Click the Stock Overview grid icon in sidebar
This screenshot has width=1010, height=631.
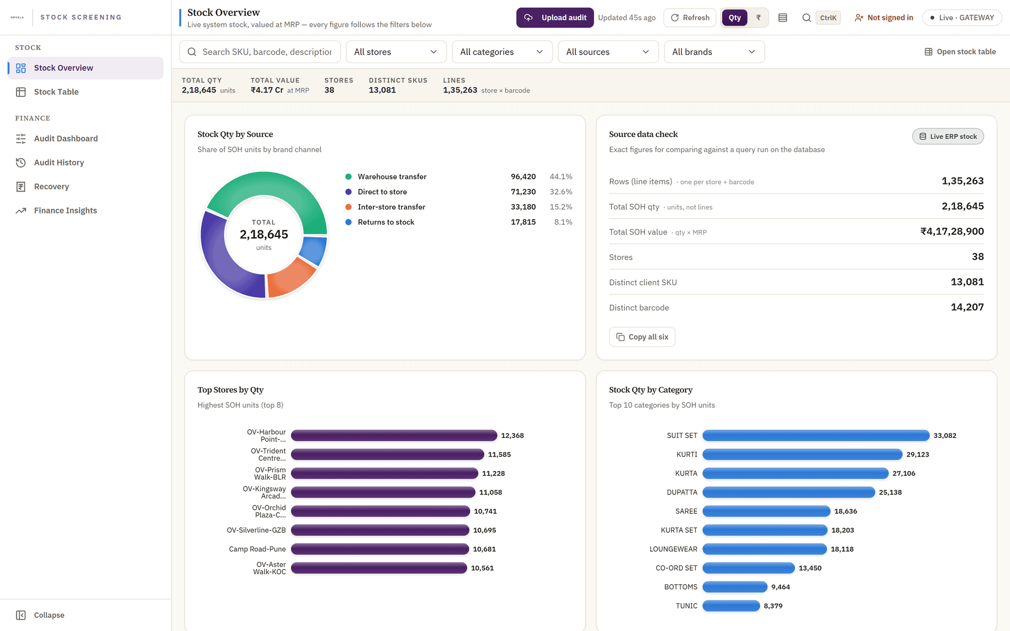point(21,68)
